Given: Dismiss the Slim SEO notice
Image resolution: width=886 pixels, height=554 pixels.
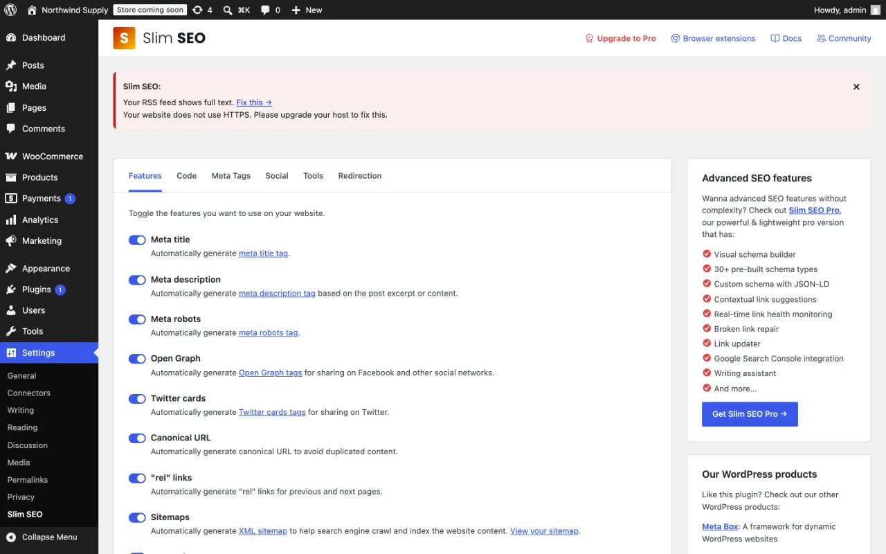Looking at the screenshot, I should [x=856, y=87].
